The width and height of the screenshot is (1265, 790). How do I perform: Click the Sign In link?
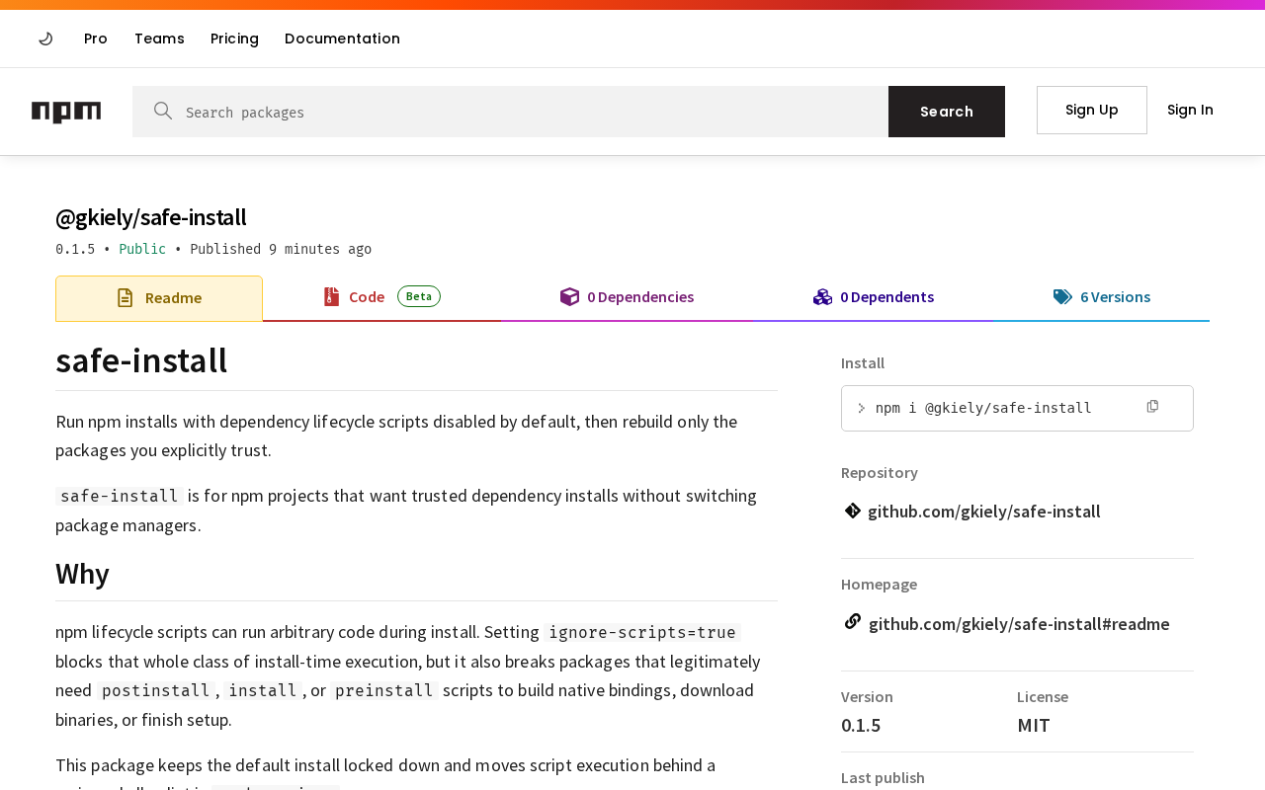[x=1190, y=110]
